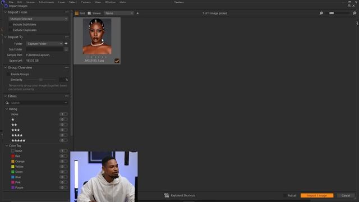
Task: Collapse the Import From section
Action: (6, 12)
